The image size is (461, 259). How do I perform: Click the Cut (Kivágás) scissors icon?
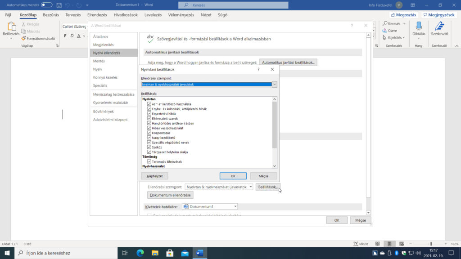[23, 24]
